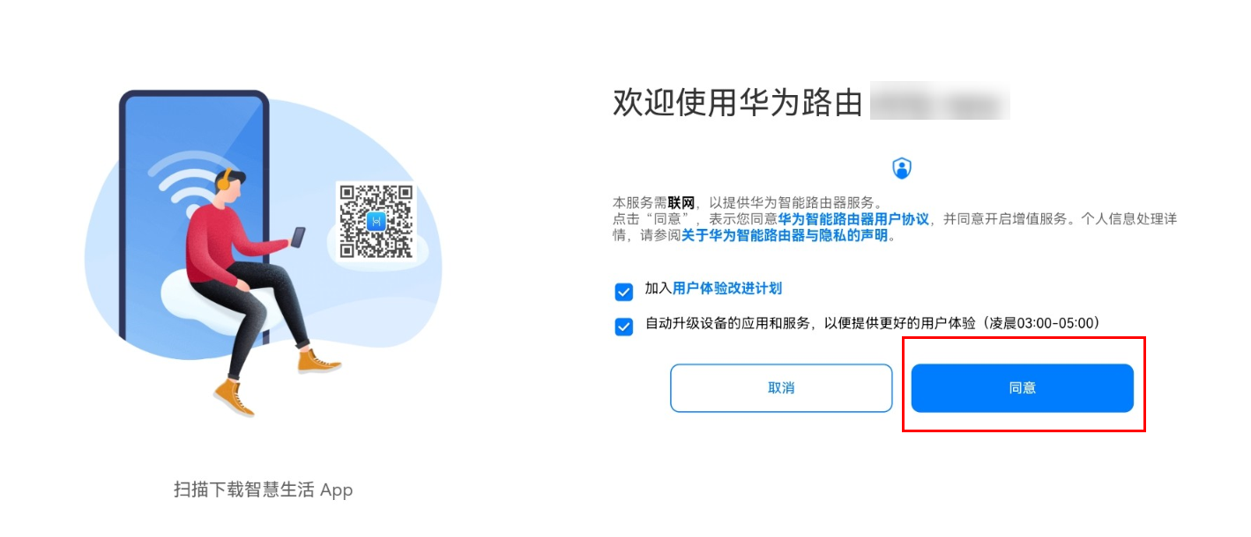
Task: Click the 欢迎使用华为路由 heading
Action: pyautogui.click(x=737, y=103)
